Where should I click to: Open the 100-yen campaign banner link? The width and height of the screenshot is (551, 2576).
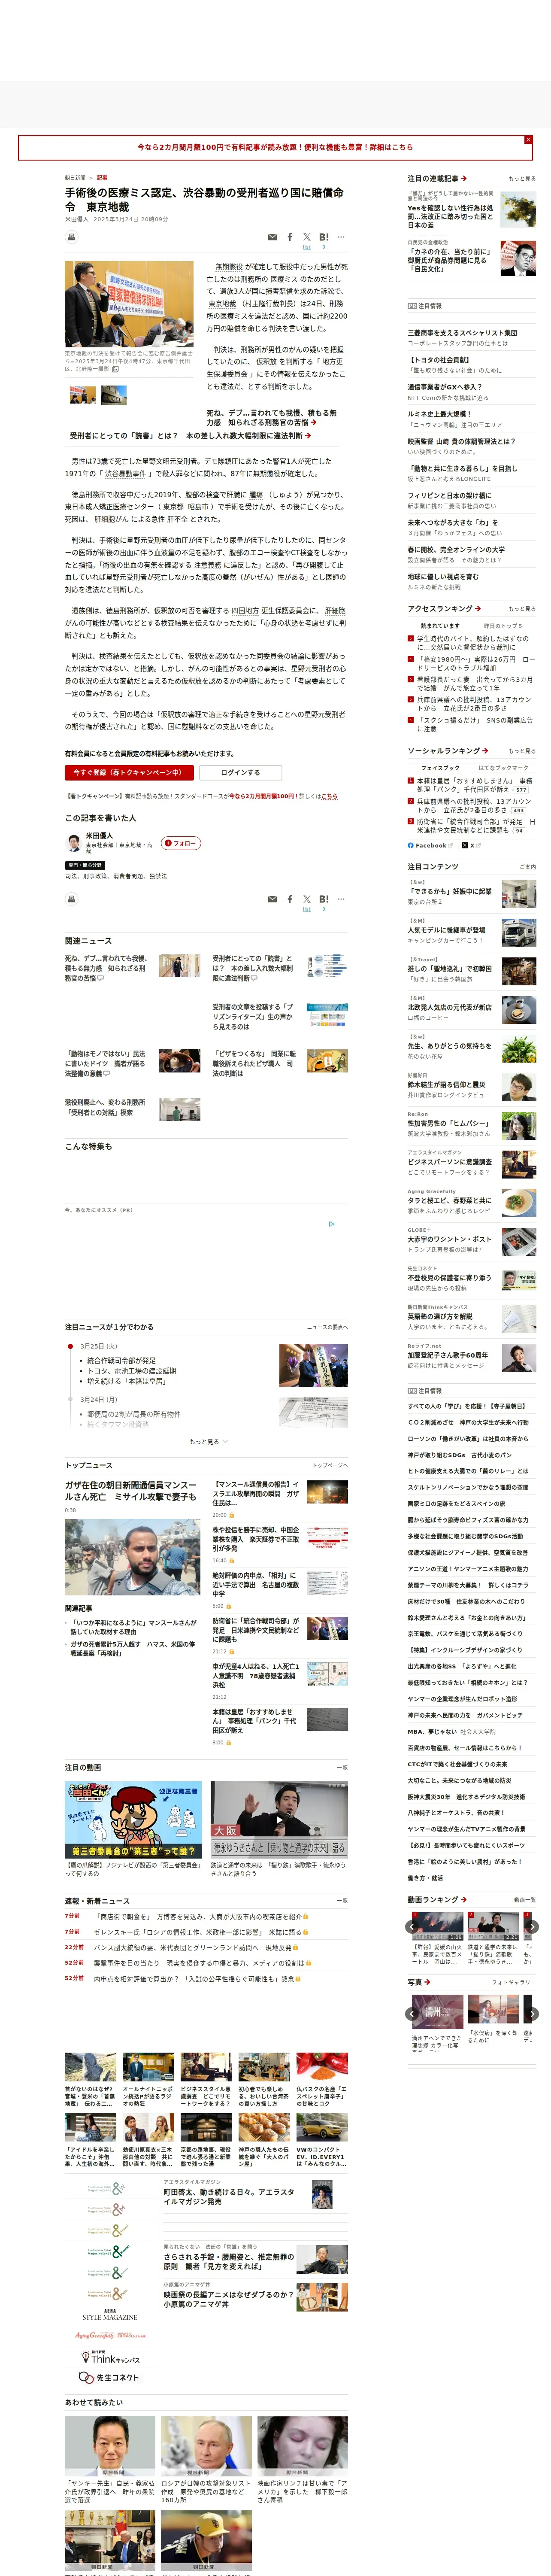pyautogui.click(x=275, y=147)
